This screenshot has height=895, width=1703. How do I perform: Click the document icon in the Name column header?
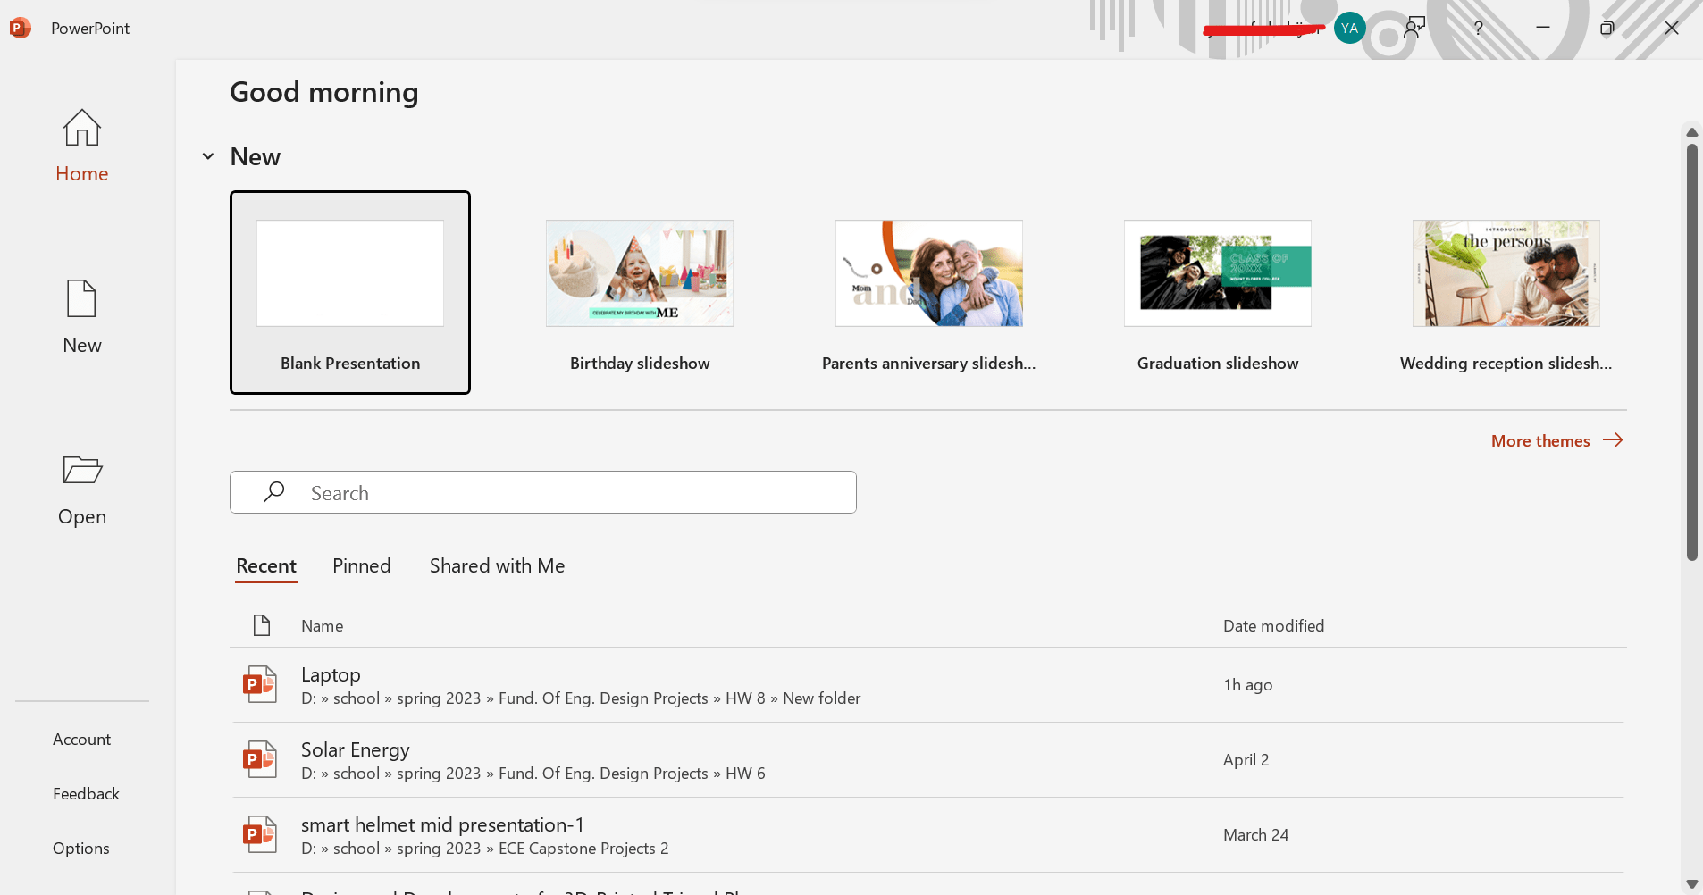262,625
